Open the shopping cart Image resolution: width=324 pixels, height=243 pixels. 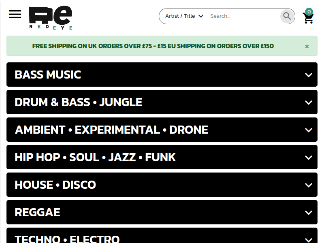pos(308,18)
